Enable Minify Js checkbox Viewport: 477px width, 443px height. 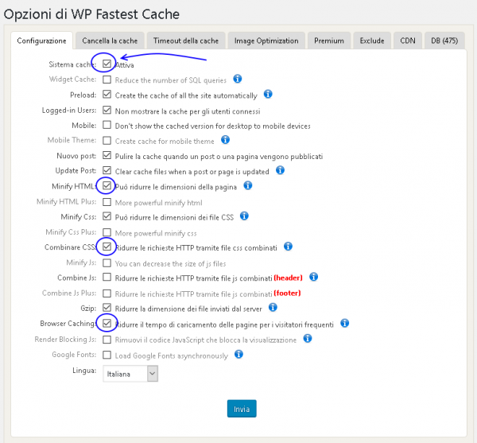[x=107, y=262]
